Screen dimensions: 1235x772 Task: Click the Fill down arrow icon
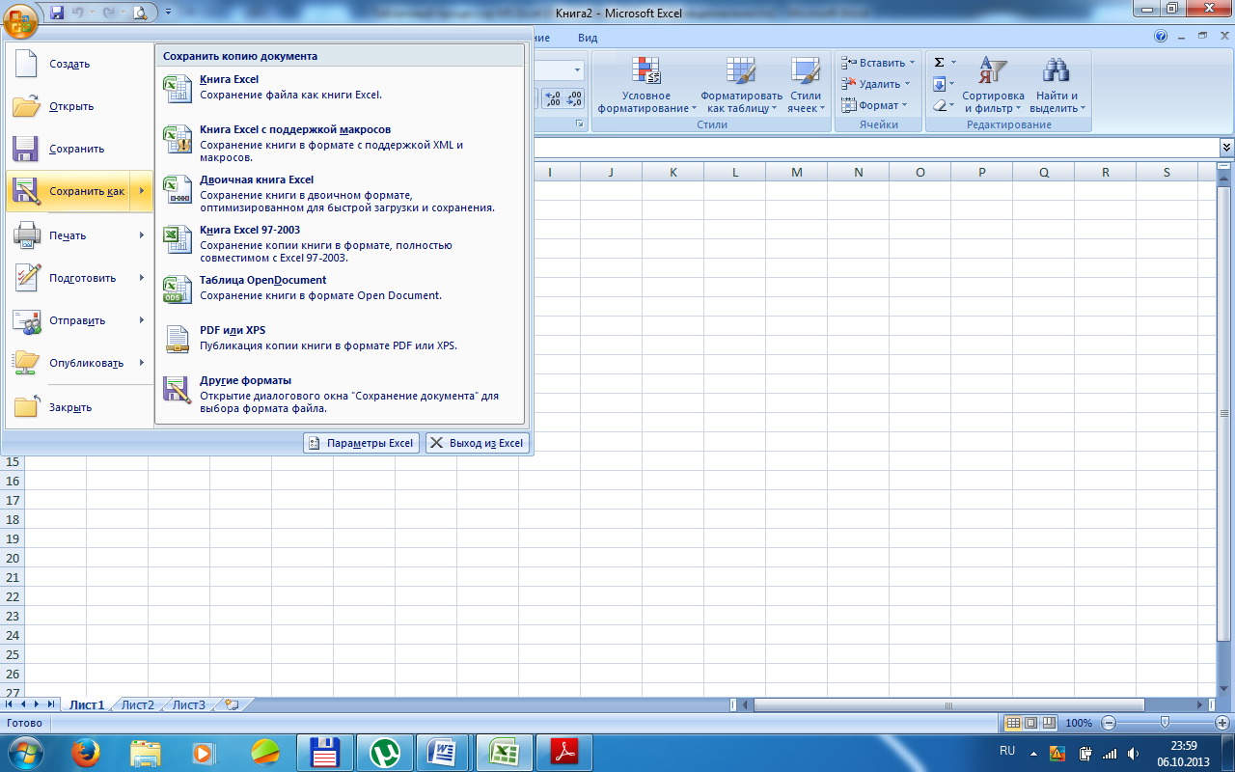coord(940,84)
